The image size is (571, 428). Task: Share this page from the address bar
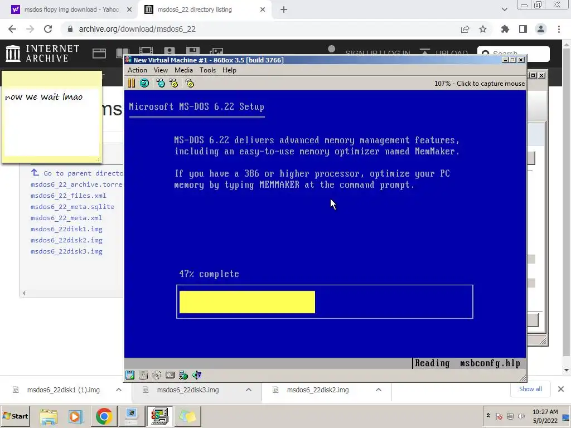[x=465, y=29]
